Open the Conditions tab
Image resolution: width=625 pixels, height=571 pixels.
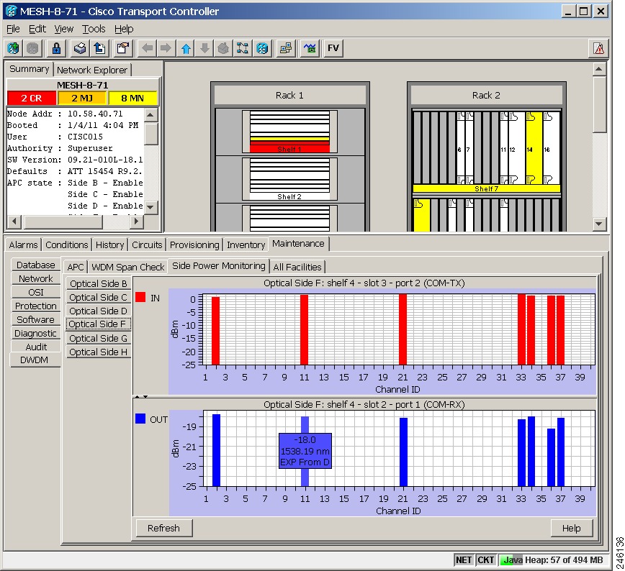[66, 245]
